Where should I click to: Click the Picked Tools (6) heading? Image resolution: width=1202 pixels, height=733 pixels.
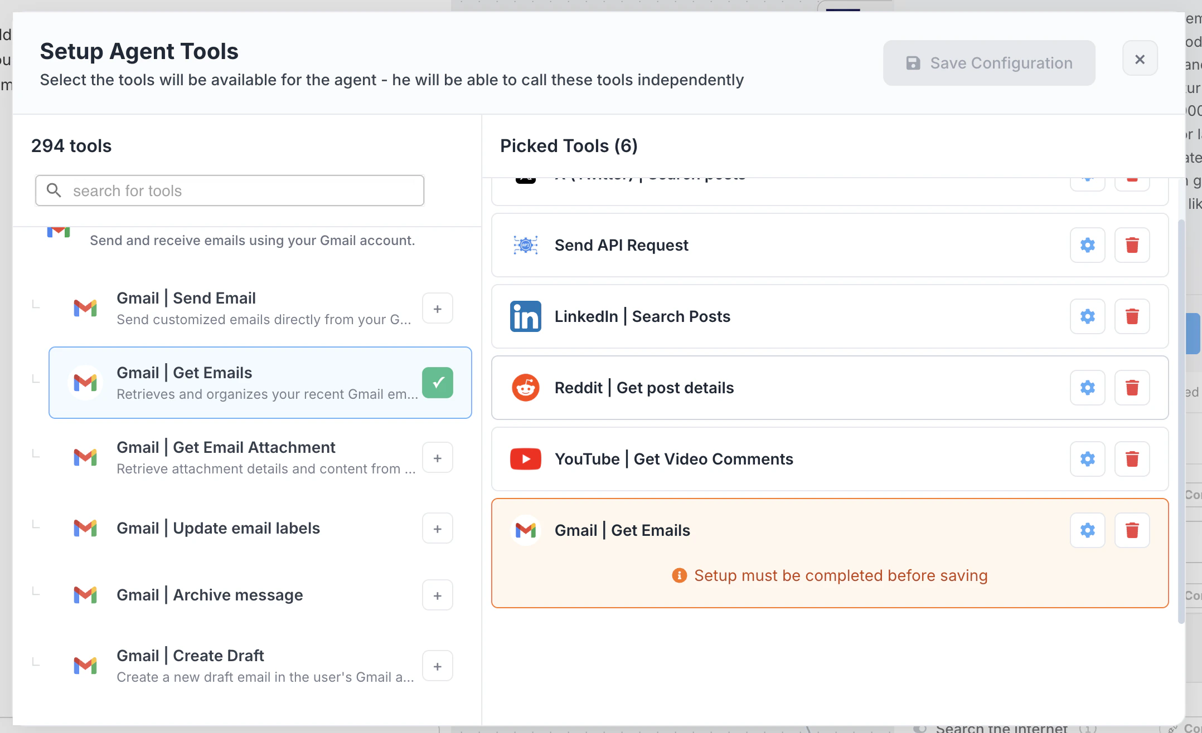click(569, 146)
